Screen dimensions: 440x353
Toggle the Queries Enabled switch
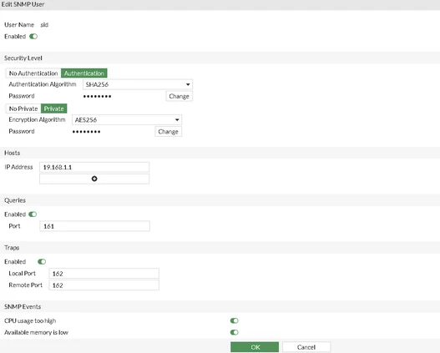pyautogui.click(x=33, y=214)
